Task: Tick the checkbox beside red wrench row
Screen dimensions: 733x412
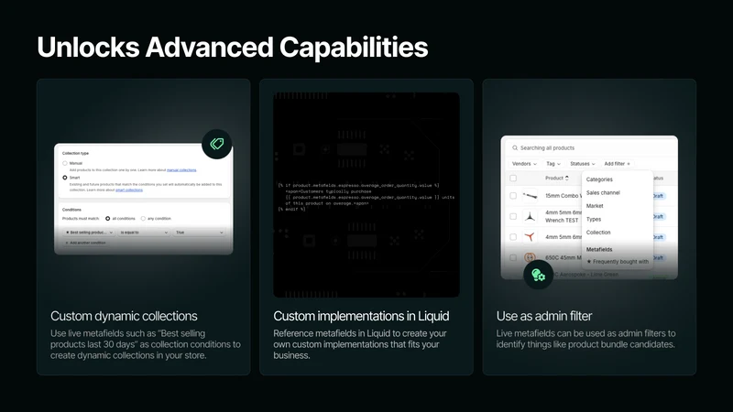Action: point(513,237)
